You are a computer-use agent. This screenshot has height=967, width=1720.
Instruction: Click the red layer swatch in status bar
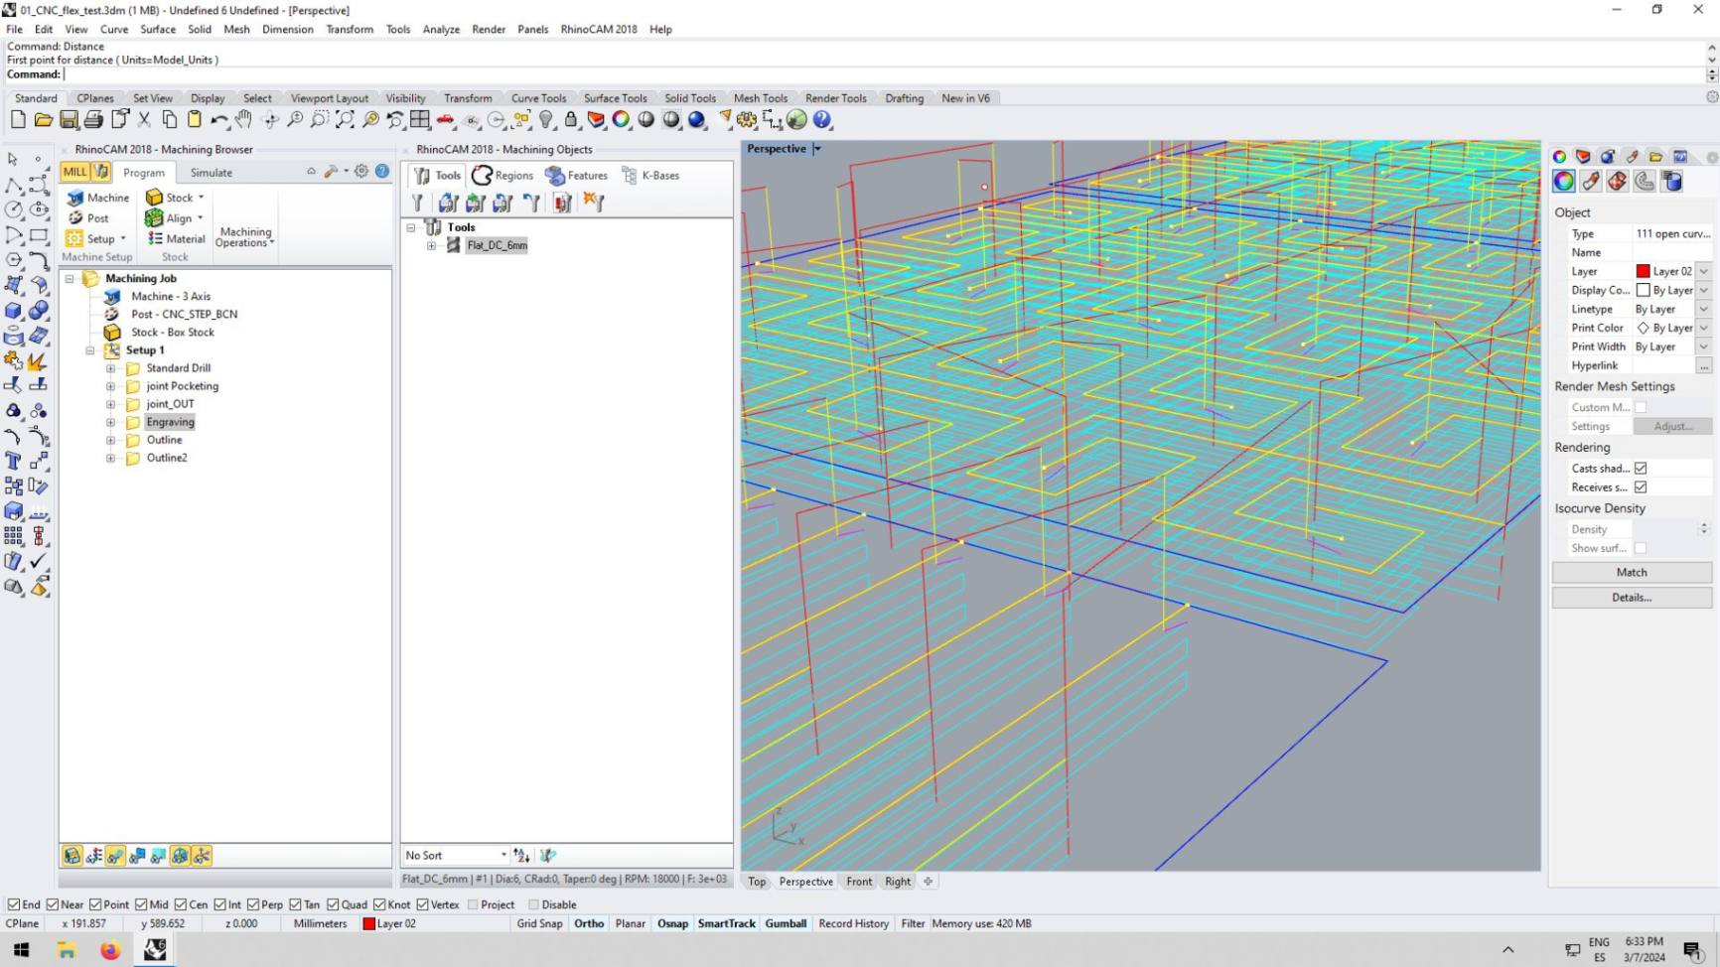369,923
